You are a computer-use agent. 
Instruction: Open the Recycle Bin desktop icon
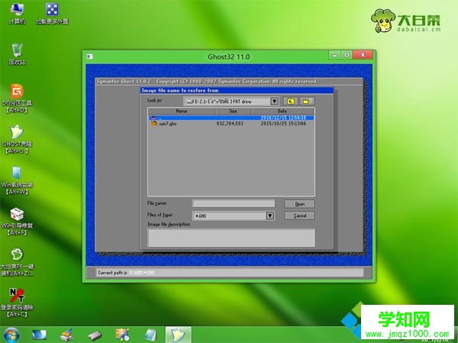pos(17,54)
